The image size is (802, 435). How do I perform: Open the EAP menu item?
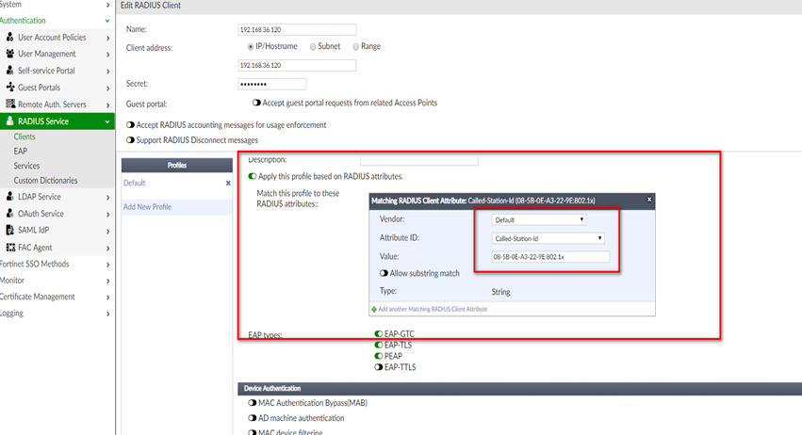tap(21, 151)
